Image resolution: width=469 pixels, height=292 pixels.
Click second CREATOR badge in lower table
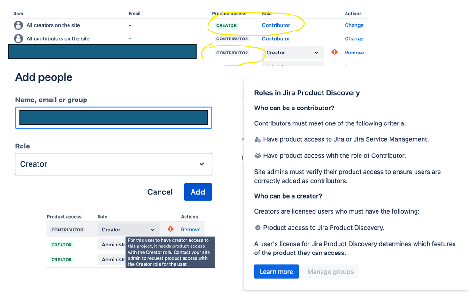pos(62,260)
